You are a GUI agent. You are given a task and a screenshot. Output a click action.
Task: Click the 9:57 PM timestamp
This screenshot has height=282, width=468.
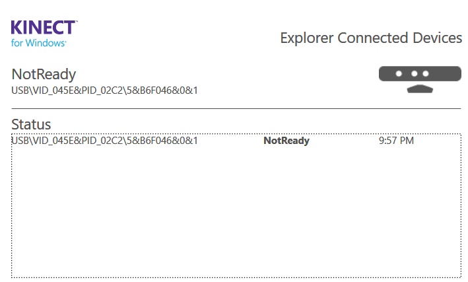396,141
